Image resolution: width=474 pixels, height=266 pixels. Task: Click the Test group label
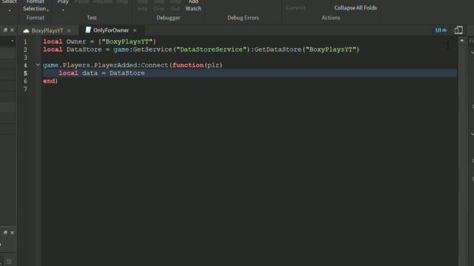pos(92,18)
